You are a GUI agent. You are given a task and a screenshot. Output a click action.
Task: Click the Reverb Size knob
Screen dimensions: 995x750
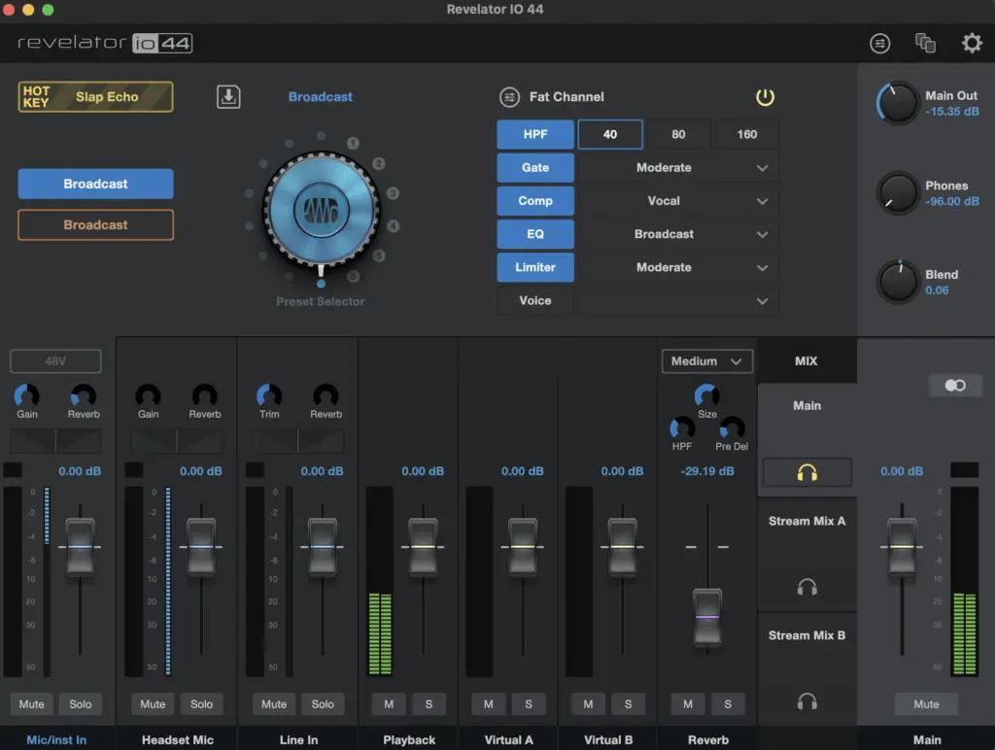coord(707,395)
